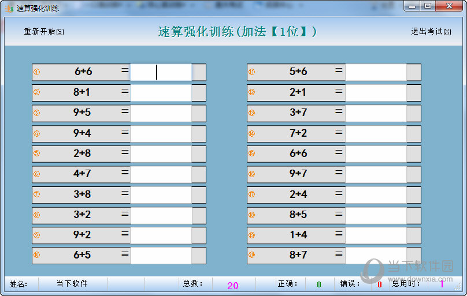Image resolution: width=467 pixels, height=296 pixels.
Task: Select the answer box for 4+7
Action: tap(161, 174)
